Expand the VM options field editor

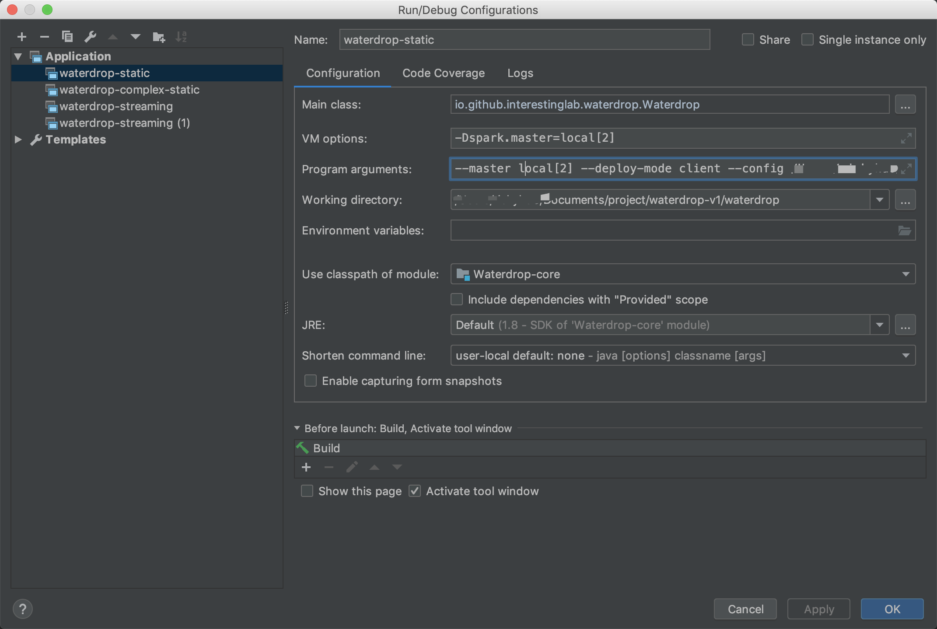click(906, 138)
